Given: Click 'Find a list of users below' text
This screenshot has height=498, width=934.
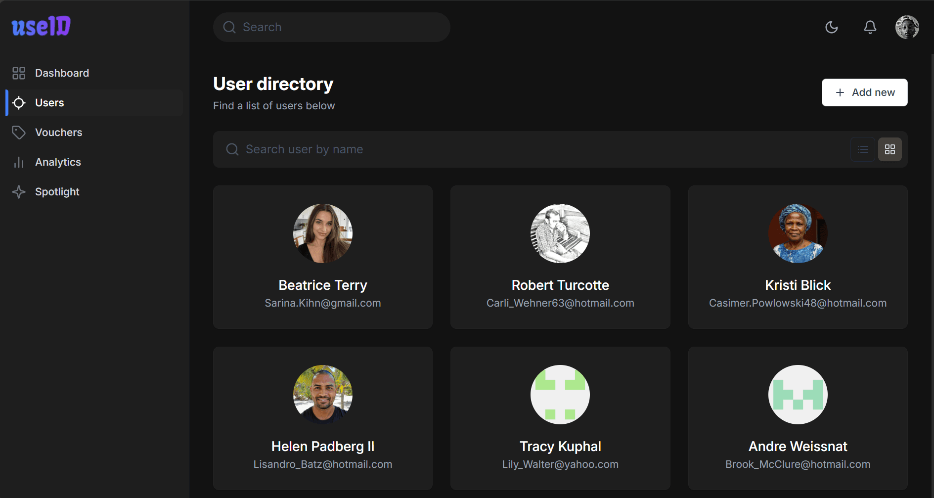Looking at the screenshot, I should pos(274,106).
